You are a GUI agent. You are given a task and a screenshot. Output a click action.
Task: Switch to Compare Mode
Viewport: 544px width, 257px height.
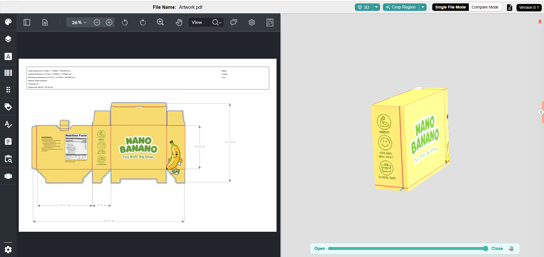pos(485,7)
